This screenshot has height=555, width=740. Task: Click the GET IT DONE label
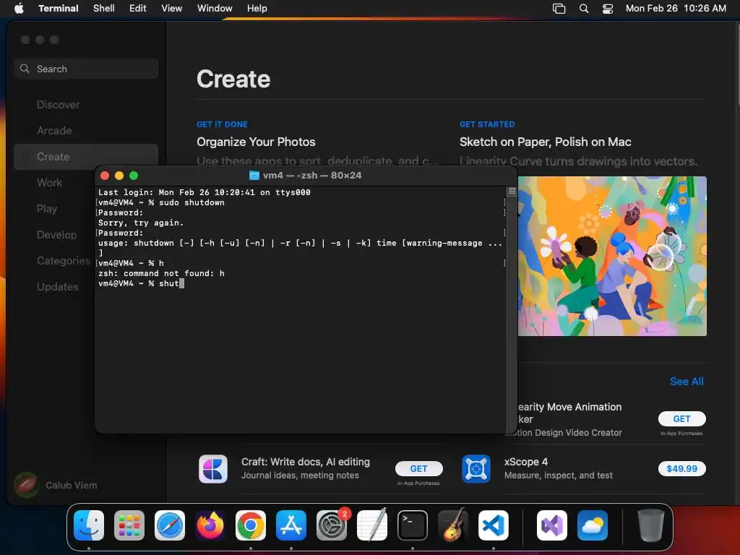222,124
